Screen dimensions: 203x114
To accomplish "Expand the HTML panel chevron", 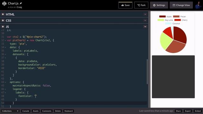I will 145,14.
